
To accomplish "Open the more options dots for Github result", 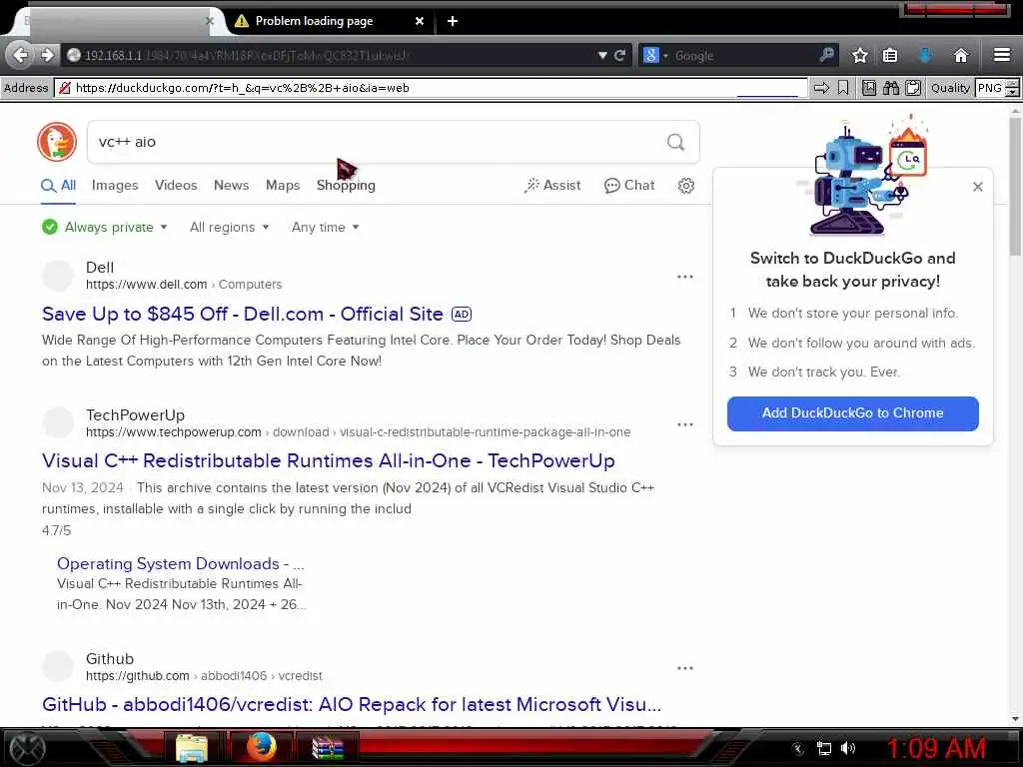I will click(685, 668).
